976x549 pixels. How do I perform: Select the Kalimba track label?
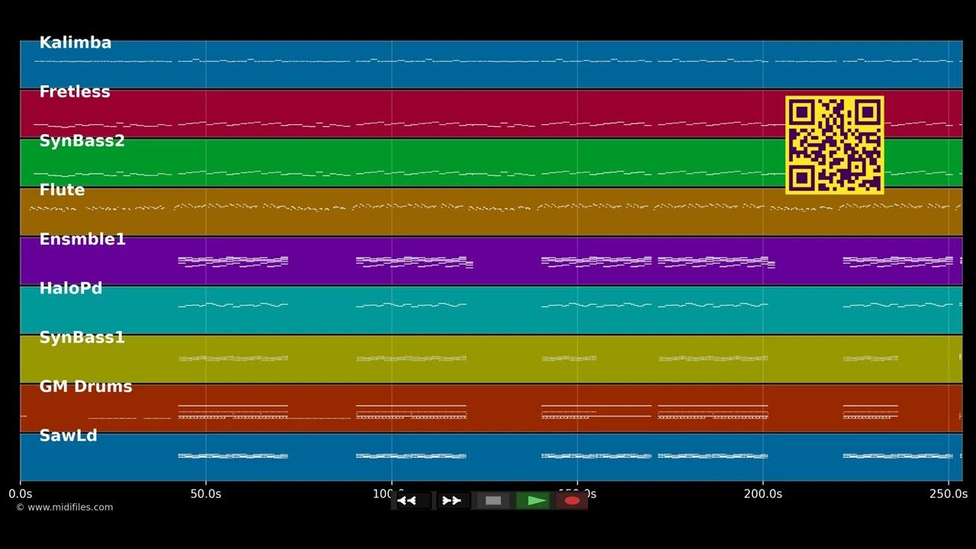[75, 43]
